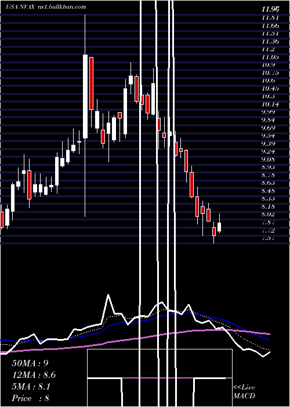Image resolution: width=290 pixels, height=407 pixels.
Task: Click the 9.24 price axis label
Action: point(269,151)
